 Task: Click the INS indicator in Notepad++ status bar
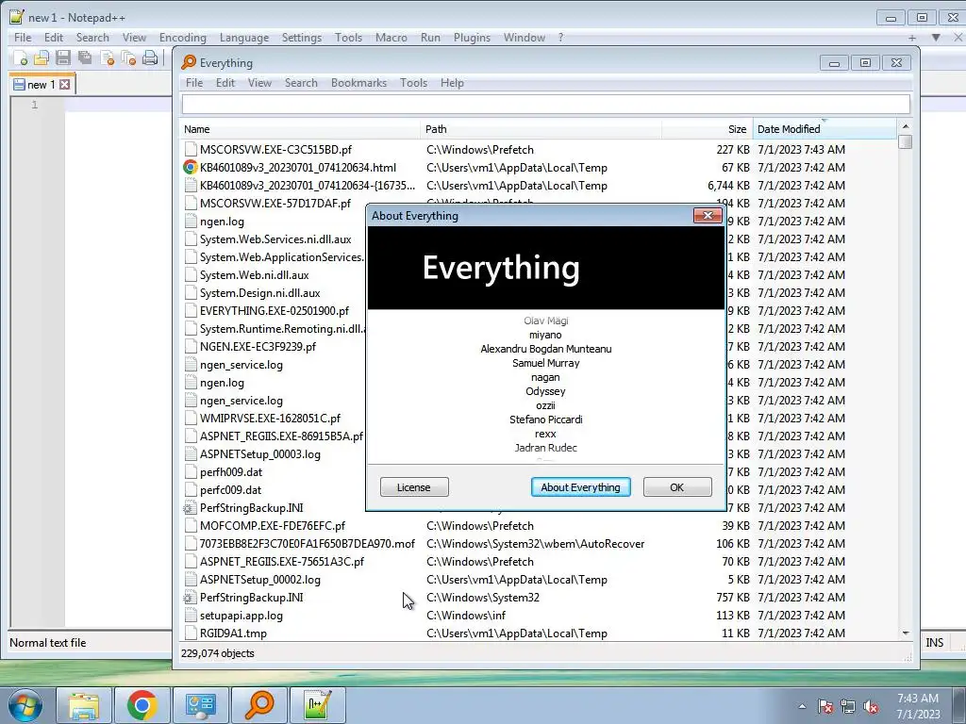[x=934, y=642]
